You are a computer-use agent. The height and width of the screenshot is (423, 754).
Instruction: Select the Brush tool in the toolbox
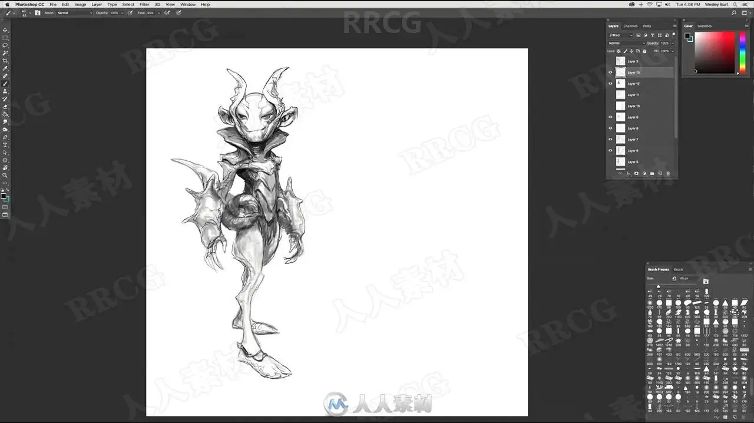5,84
